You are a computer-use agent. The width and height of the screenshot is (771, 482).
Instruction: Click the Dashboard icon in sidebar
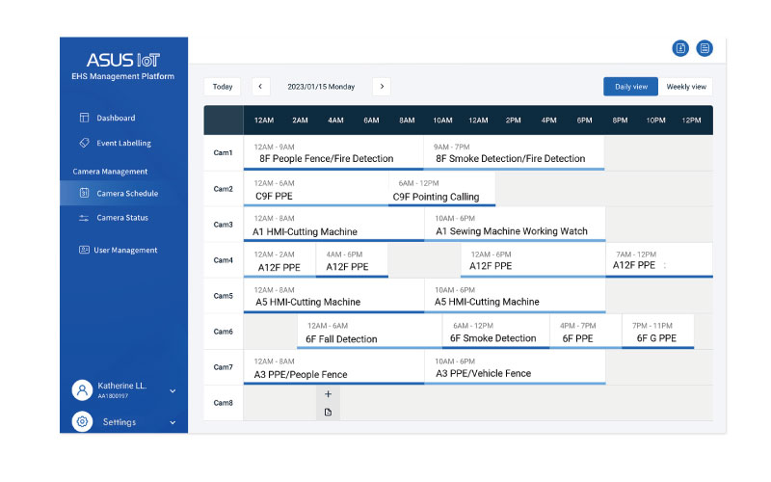(84, 118)
